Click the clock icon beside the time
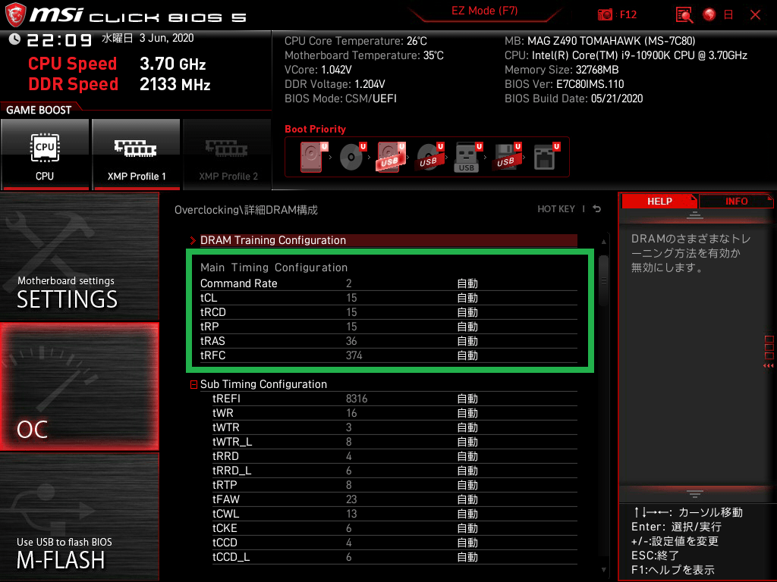The height and width of the screenshot is (582, 777). point(14,39)
